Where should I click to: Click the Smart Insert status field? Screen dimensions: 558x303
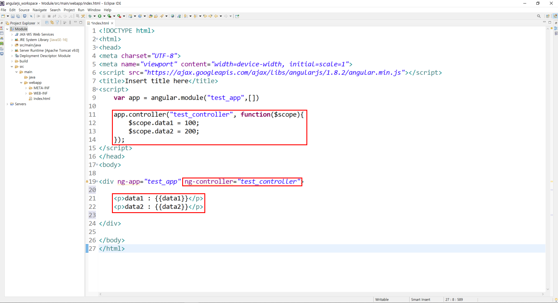pyautogui.click(x=420, y=300)
